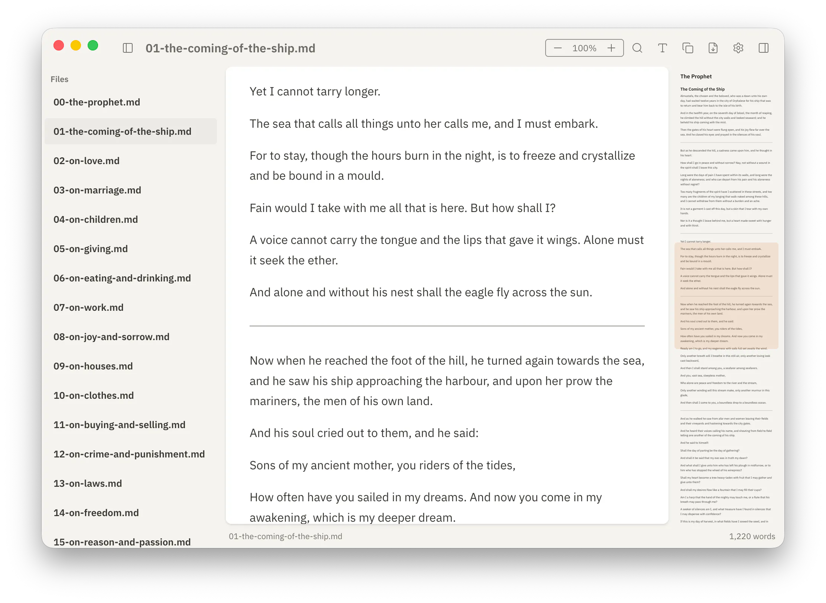The height and width of the screenshot is (603, 826).
Task: Open 04-on-children.md file
Action: (x=131, y=219)
